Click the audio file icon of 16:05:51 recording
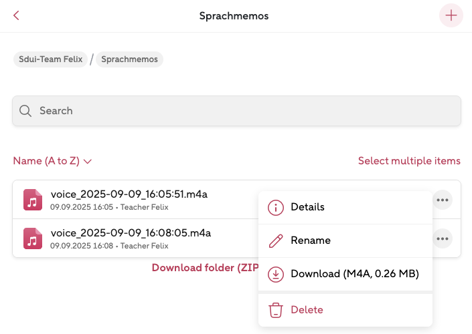This screenshot has height=334, width=472. (33, 200)
